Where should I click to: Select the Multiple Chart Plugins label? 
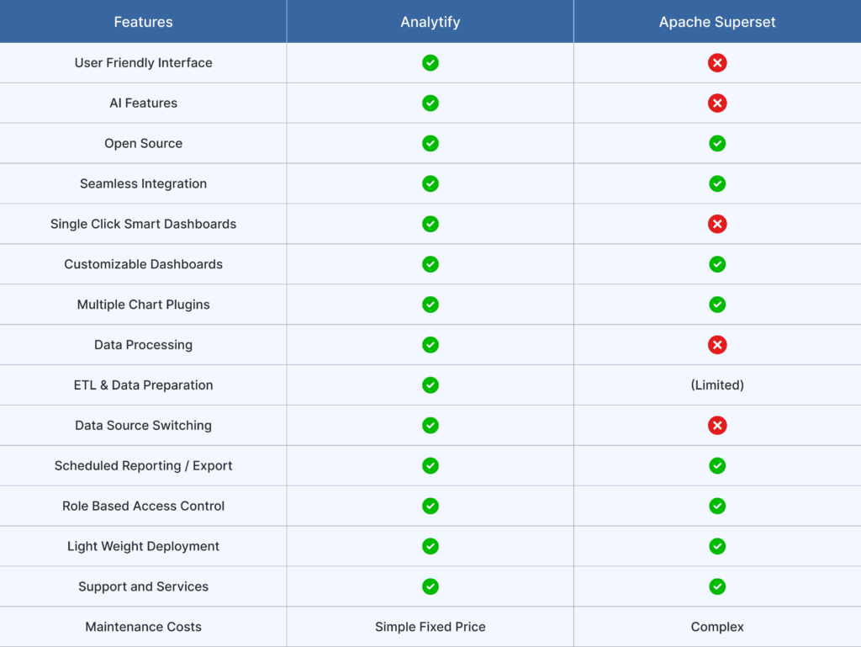(x=143, y=305)
